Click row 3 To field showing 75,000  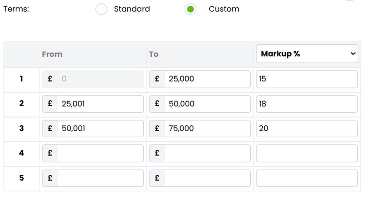[207, 128]
